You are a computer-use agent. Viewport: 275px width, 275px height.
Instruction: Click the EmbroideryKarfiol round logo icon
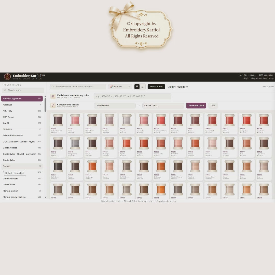click(x=7, y=77)
